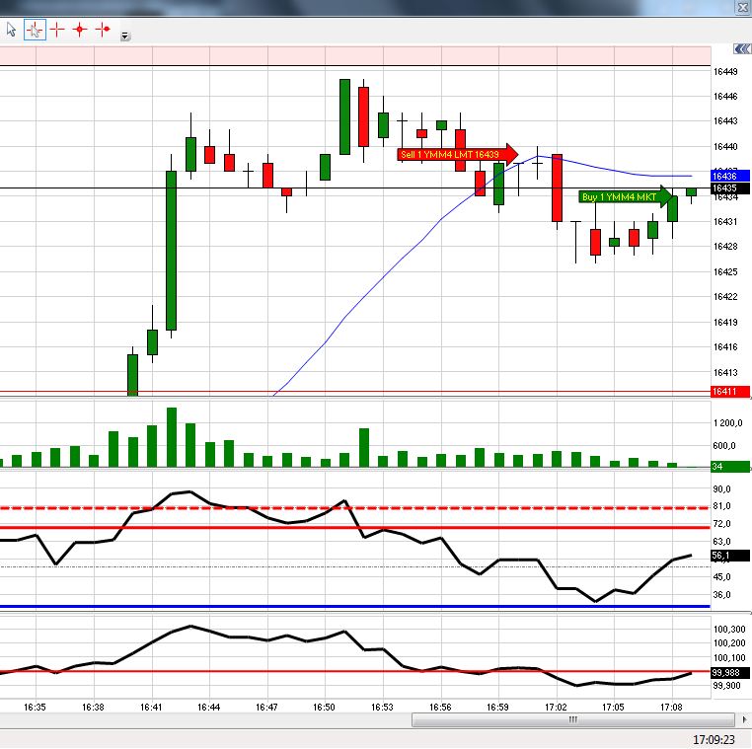Open the toolbar options dropdown arrow
The width and height of the screenshot is (752, 749).
(x=125, y=36)
